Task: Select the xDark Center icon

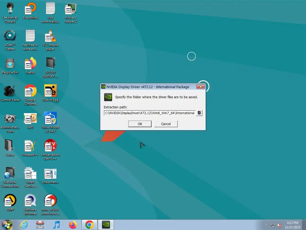Action: [10, 40]
